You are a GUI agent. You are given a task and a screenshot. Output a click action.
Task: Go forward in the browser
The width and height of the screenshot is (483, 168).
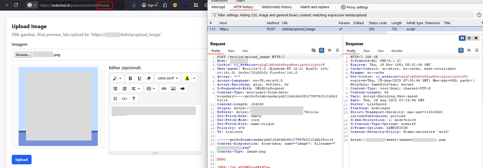click(6, 5)
